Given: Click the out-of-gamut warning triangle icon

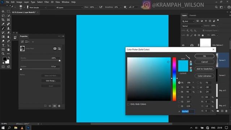Looking at the screenshot, I should [x=191, y=62].
